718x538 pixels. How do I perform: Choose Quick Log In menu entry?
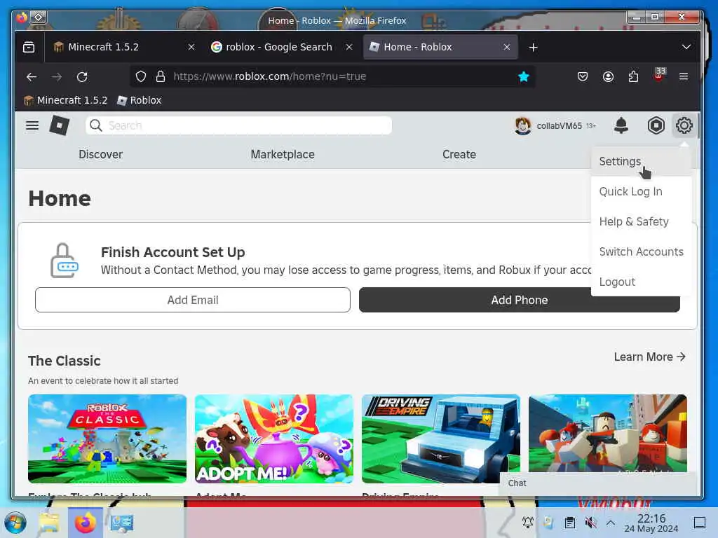(641, 192)
